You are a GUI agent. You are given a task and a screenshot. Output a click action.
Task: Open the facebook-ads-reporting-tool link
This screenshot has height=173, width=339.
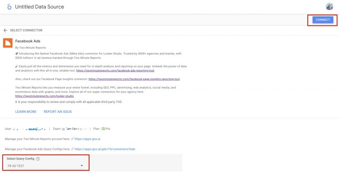coord(115,71)
